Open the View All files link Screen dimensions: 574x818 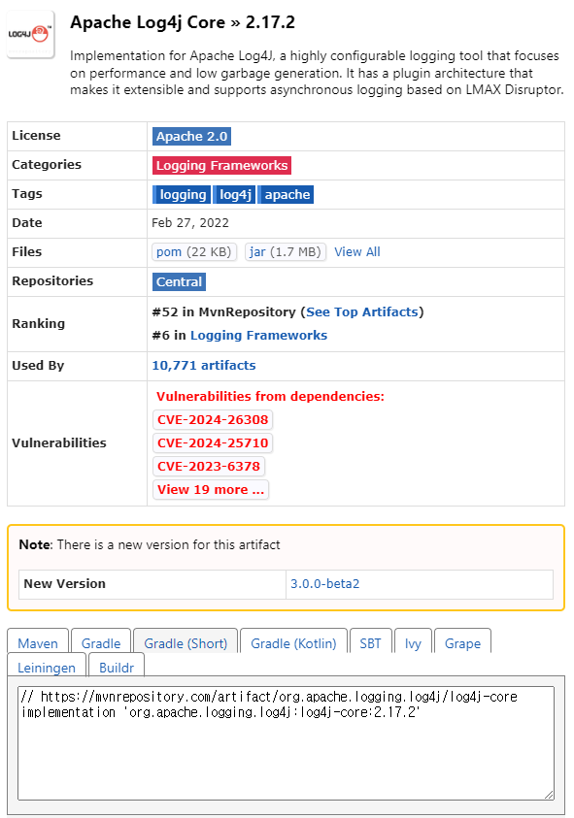(357, 252)
